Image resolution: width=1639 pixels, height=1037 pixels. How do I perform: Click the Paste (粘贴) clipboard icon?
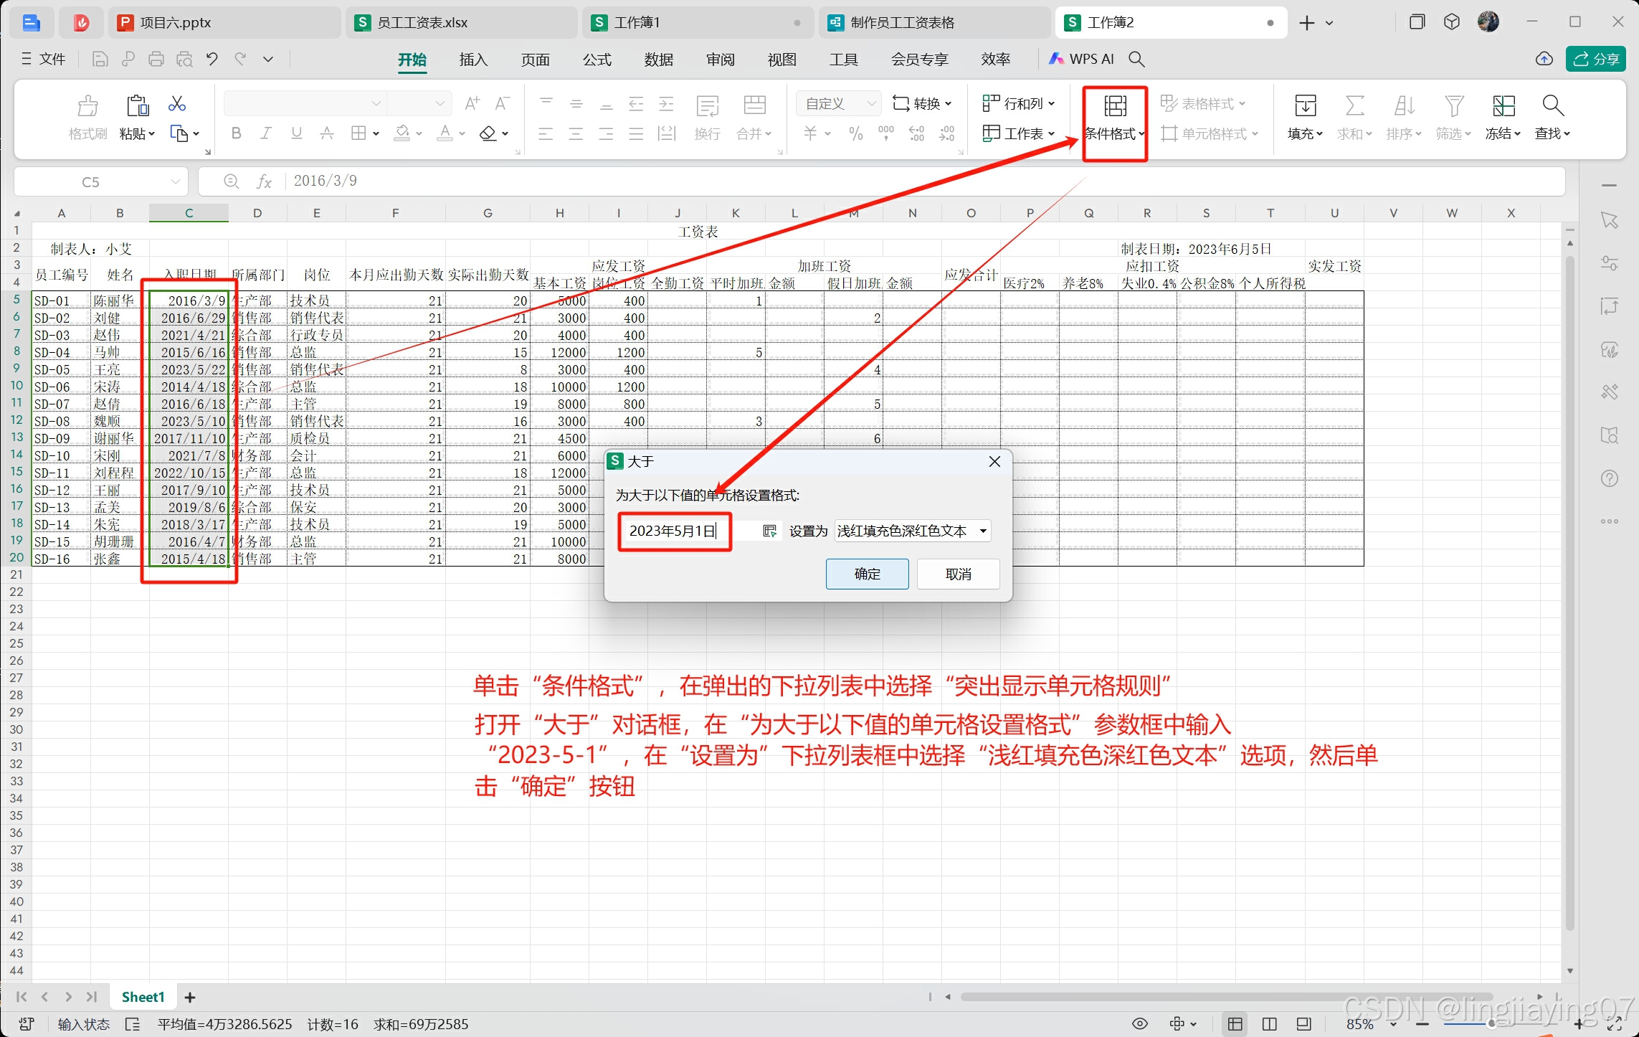[137, 107]
